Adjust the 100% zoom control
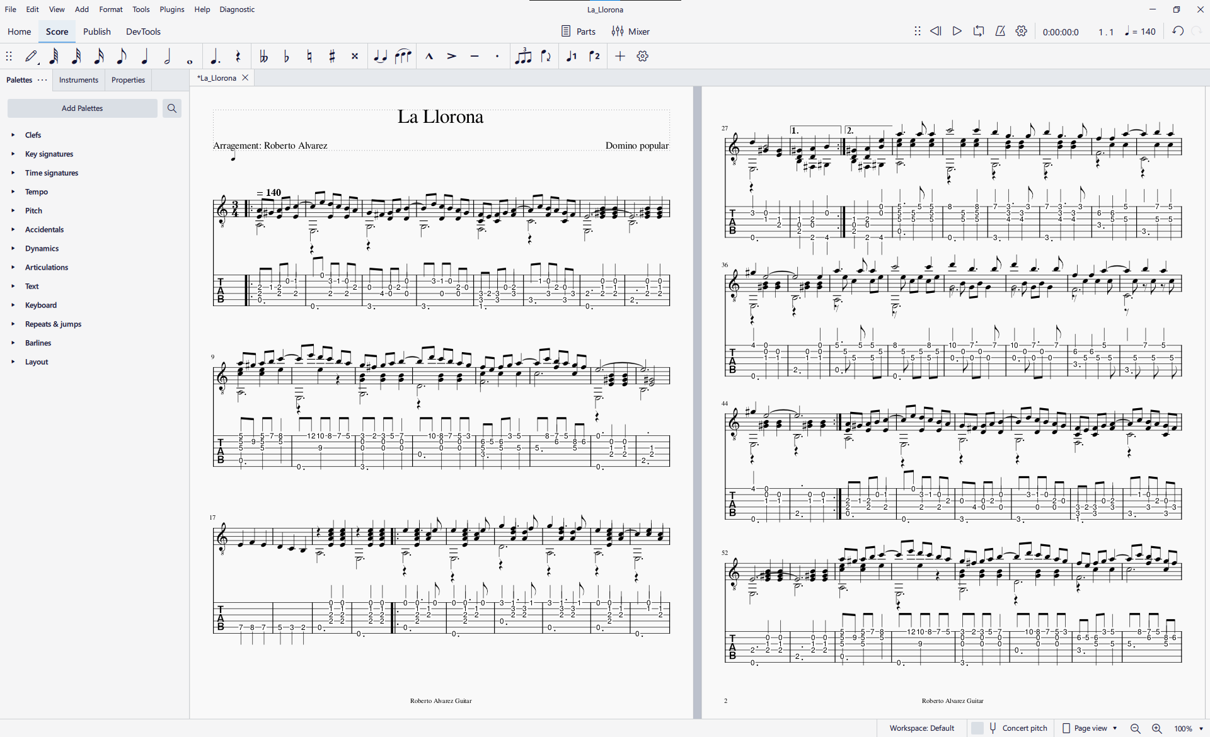This screenshot has height=737, width=1210. [x=1182, y=728]
